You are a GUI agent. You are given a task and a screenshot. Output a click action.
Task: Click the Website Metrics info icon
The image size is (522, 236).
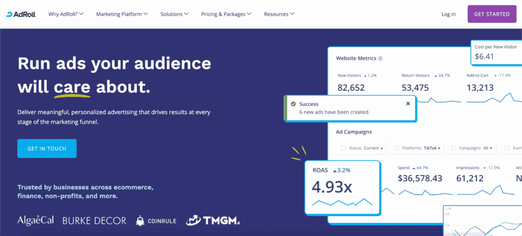381,59
